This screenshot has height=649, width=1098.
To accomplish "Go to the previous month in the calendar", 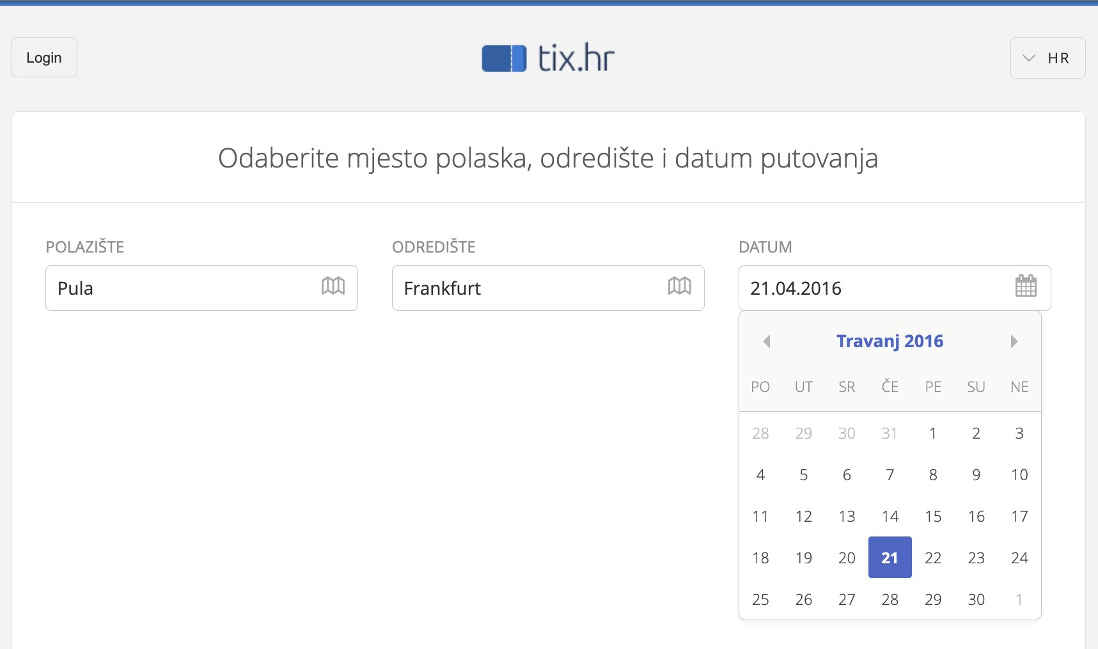I will tap(766, 341).
